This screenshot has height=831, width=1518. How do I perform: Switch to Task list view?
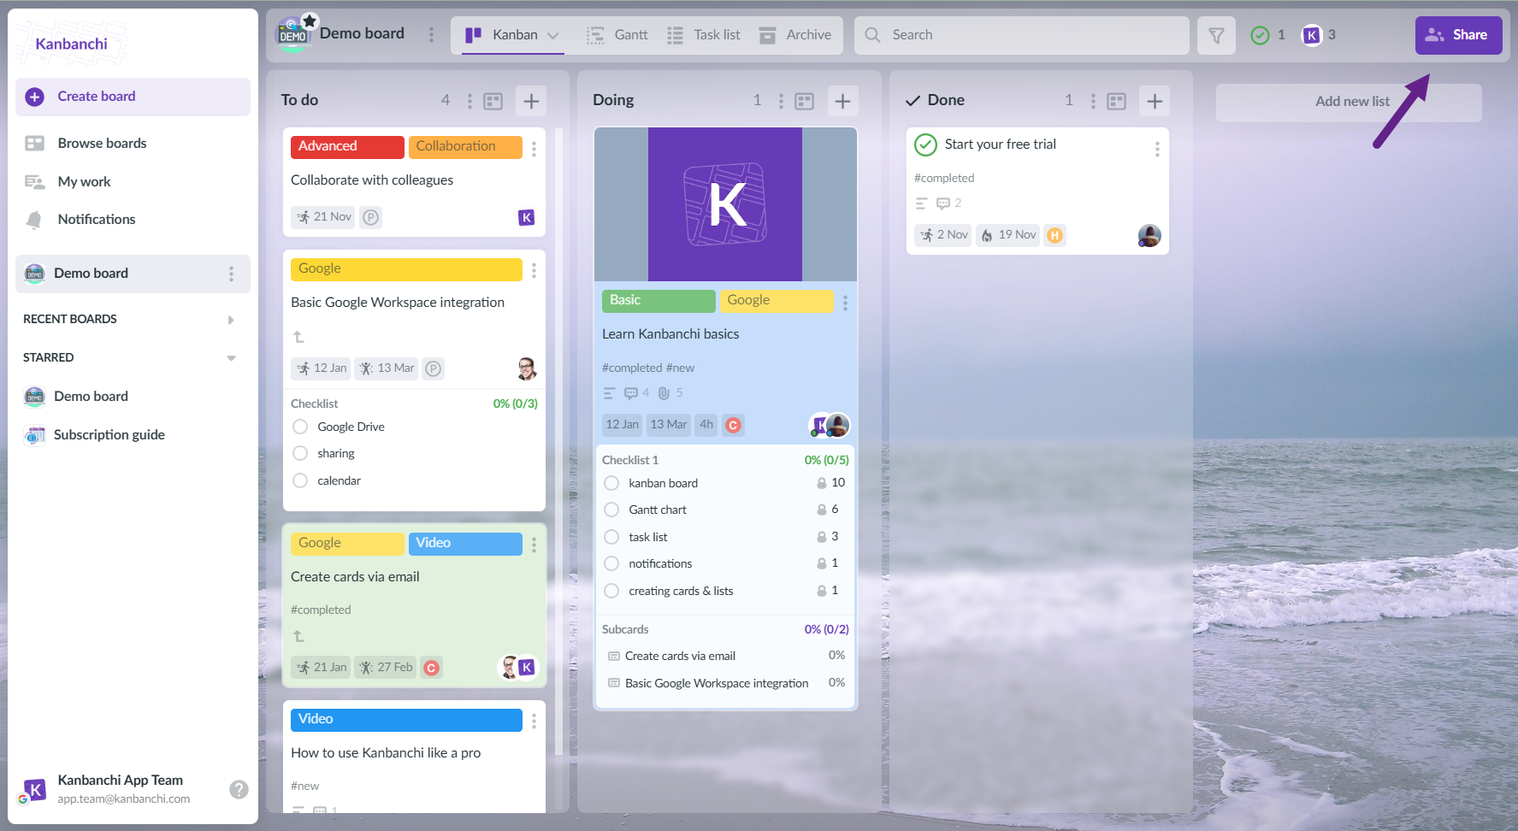703,35
